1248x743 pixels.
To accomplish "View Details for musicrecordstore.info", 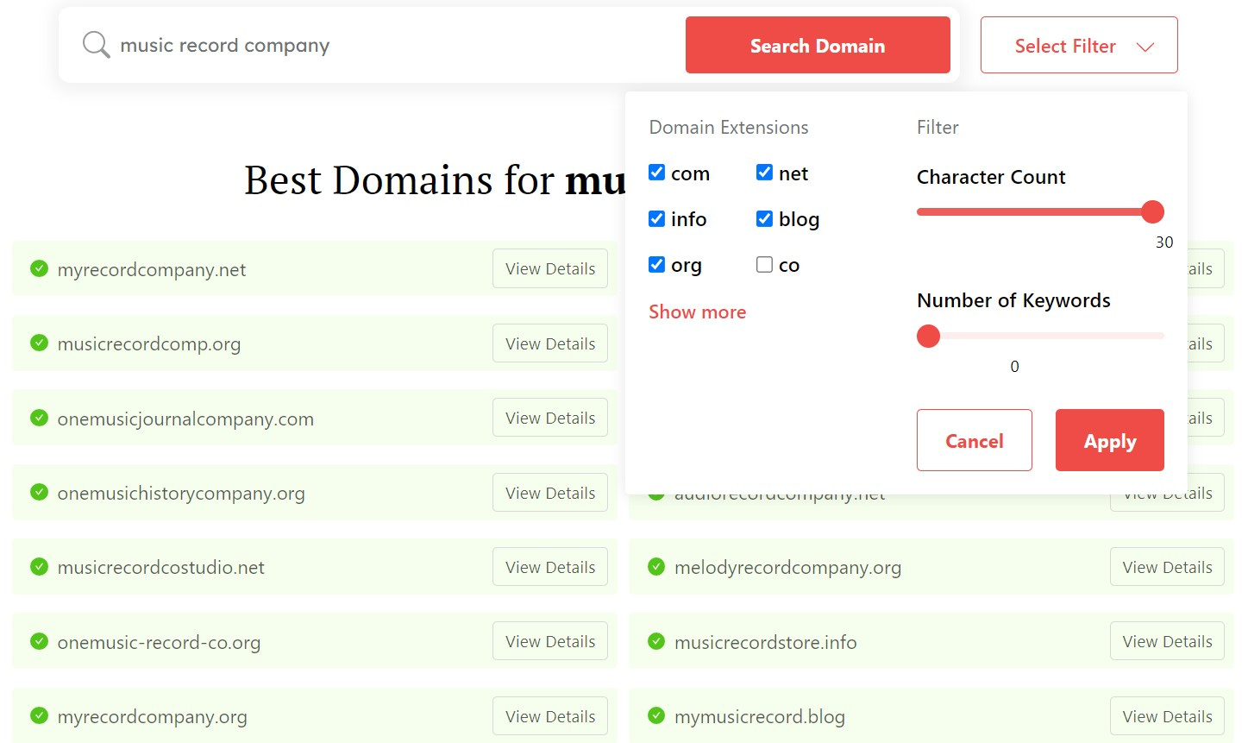I will (1167, 641).
